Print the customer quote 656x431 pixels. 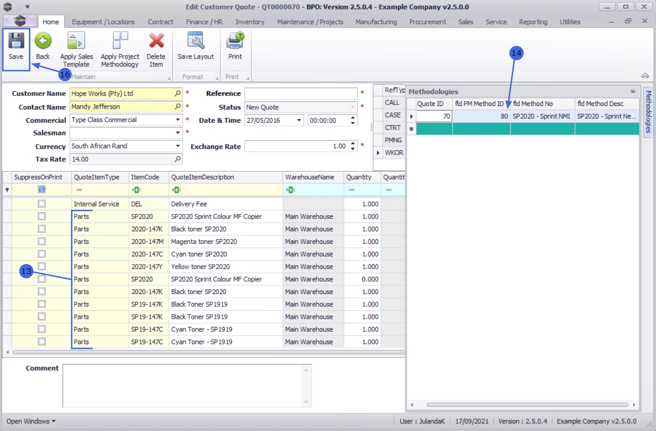pyautogui.click(x=235, y=47)
